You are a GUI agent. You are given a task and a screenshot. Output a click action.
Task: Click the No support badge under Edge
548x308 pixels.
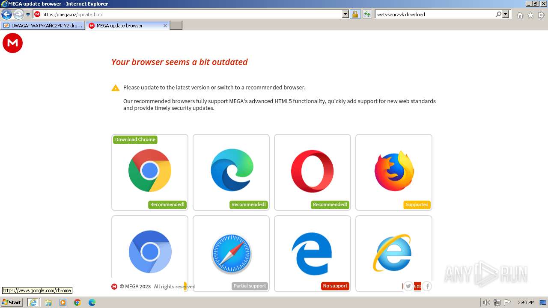[335, 286]
